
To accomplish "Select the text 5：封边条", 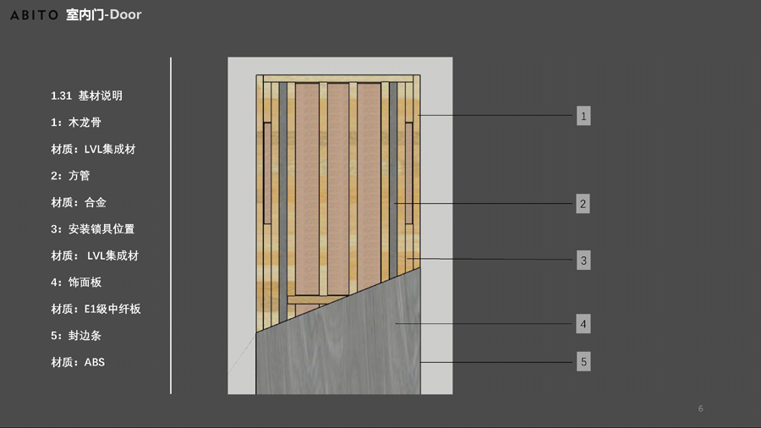I will tap(76, 336).
